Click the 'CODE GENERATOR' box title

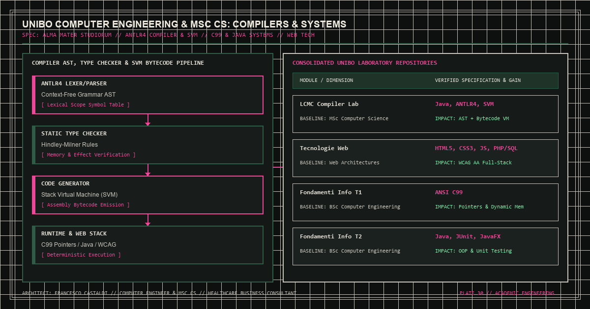click(65, 183)
